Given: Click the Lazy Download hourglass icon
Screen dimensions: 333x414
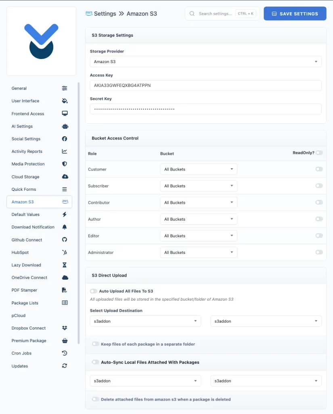Looking at the screenshot, I should [x=65, y=265].
